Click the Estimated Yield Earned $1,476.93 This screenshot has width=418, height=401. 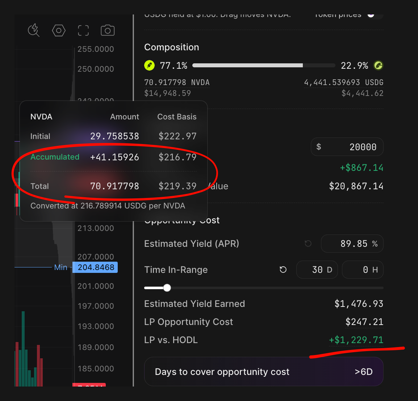[x=359, y=304]
